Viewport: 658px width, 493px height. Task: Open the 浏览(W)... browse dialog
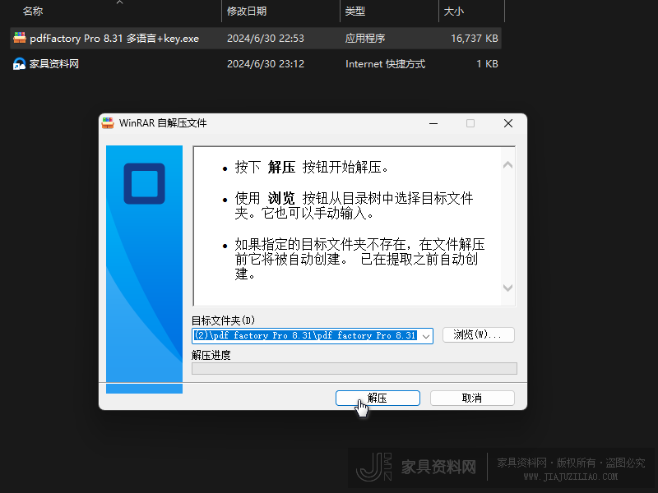click(x=479, y=335)
